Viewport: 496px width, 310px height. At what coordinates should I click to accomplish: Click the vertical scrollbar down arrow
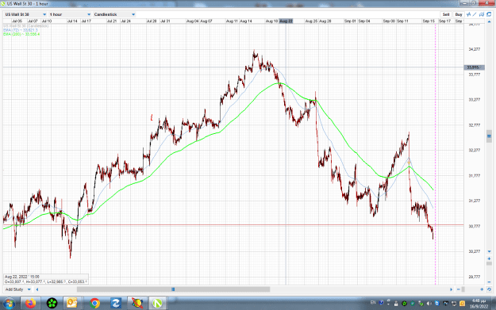(489, 251)
